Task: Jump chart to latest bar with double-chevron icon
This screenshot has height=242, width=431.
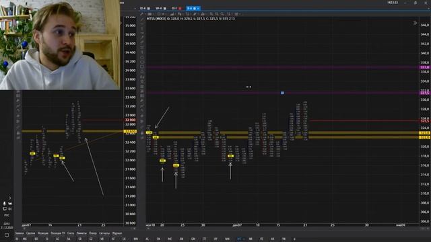Action: tap(415, 23)
